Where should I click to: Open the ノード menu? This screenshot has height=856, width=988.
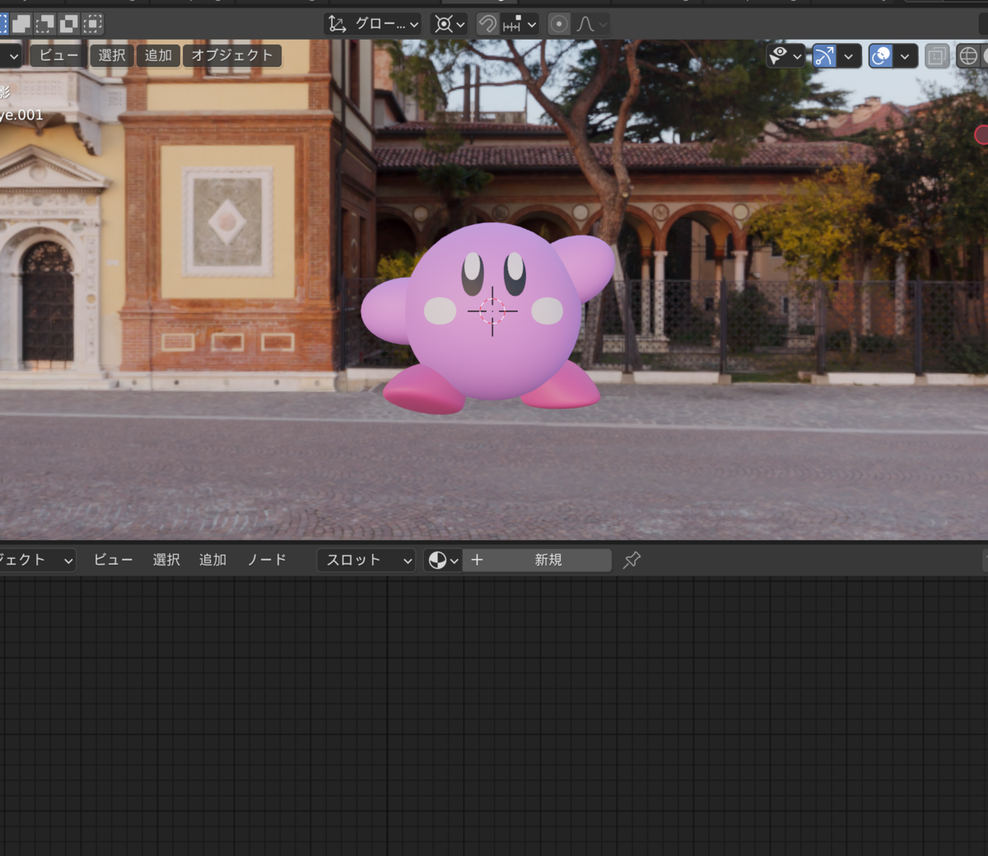(x=267, y=560)
